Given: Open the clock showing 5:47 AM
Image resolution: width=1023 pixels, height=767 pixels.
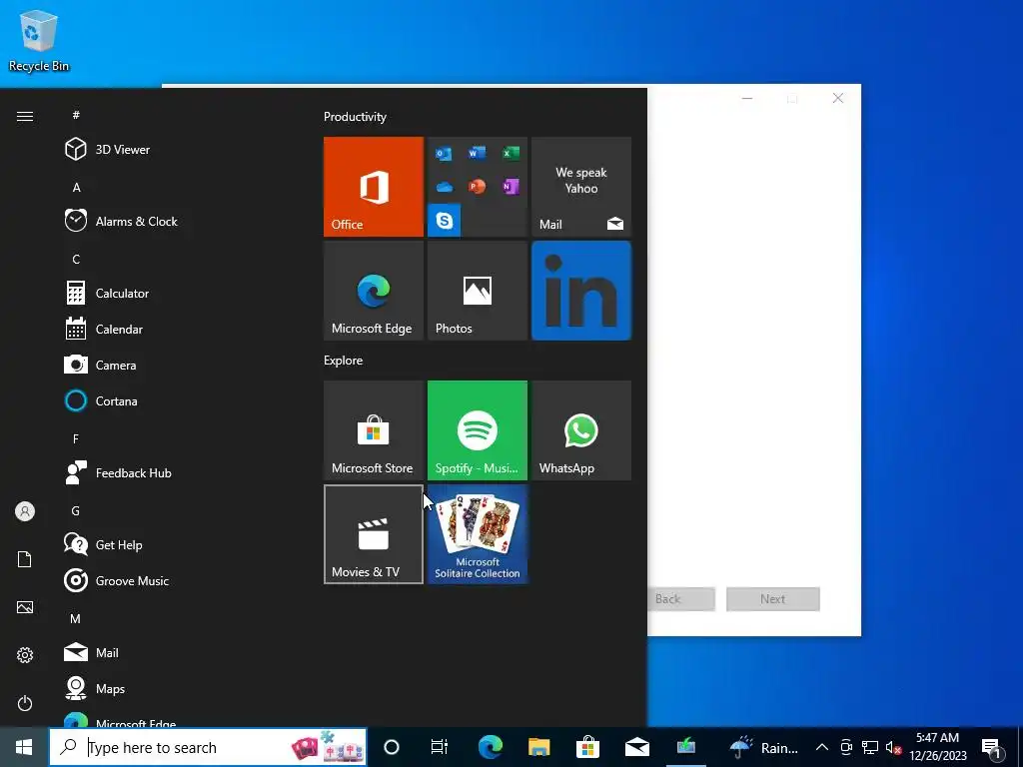Looking at the screenshot, I should 937,747.
